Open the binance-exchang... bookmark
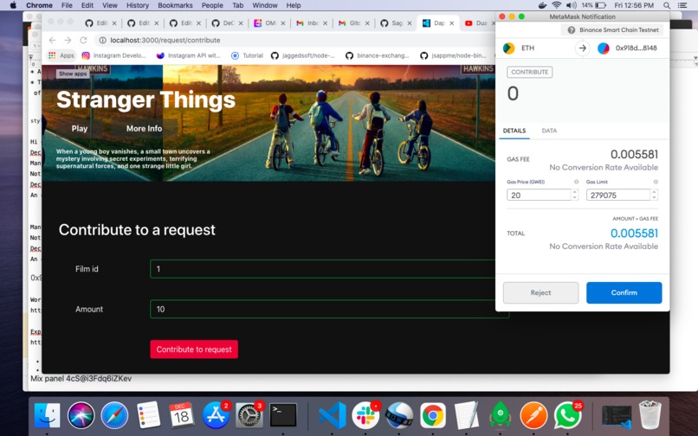Screen dimensions: 698x436 pos(378,55)
